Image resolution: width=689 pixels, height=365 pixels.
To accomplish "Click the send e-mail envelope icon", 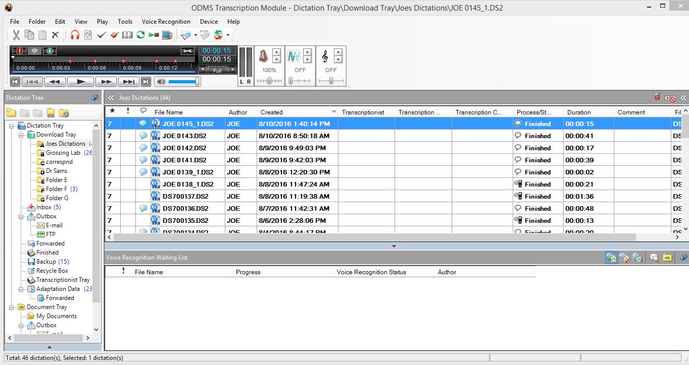I will [185, 35].
